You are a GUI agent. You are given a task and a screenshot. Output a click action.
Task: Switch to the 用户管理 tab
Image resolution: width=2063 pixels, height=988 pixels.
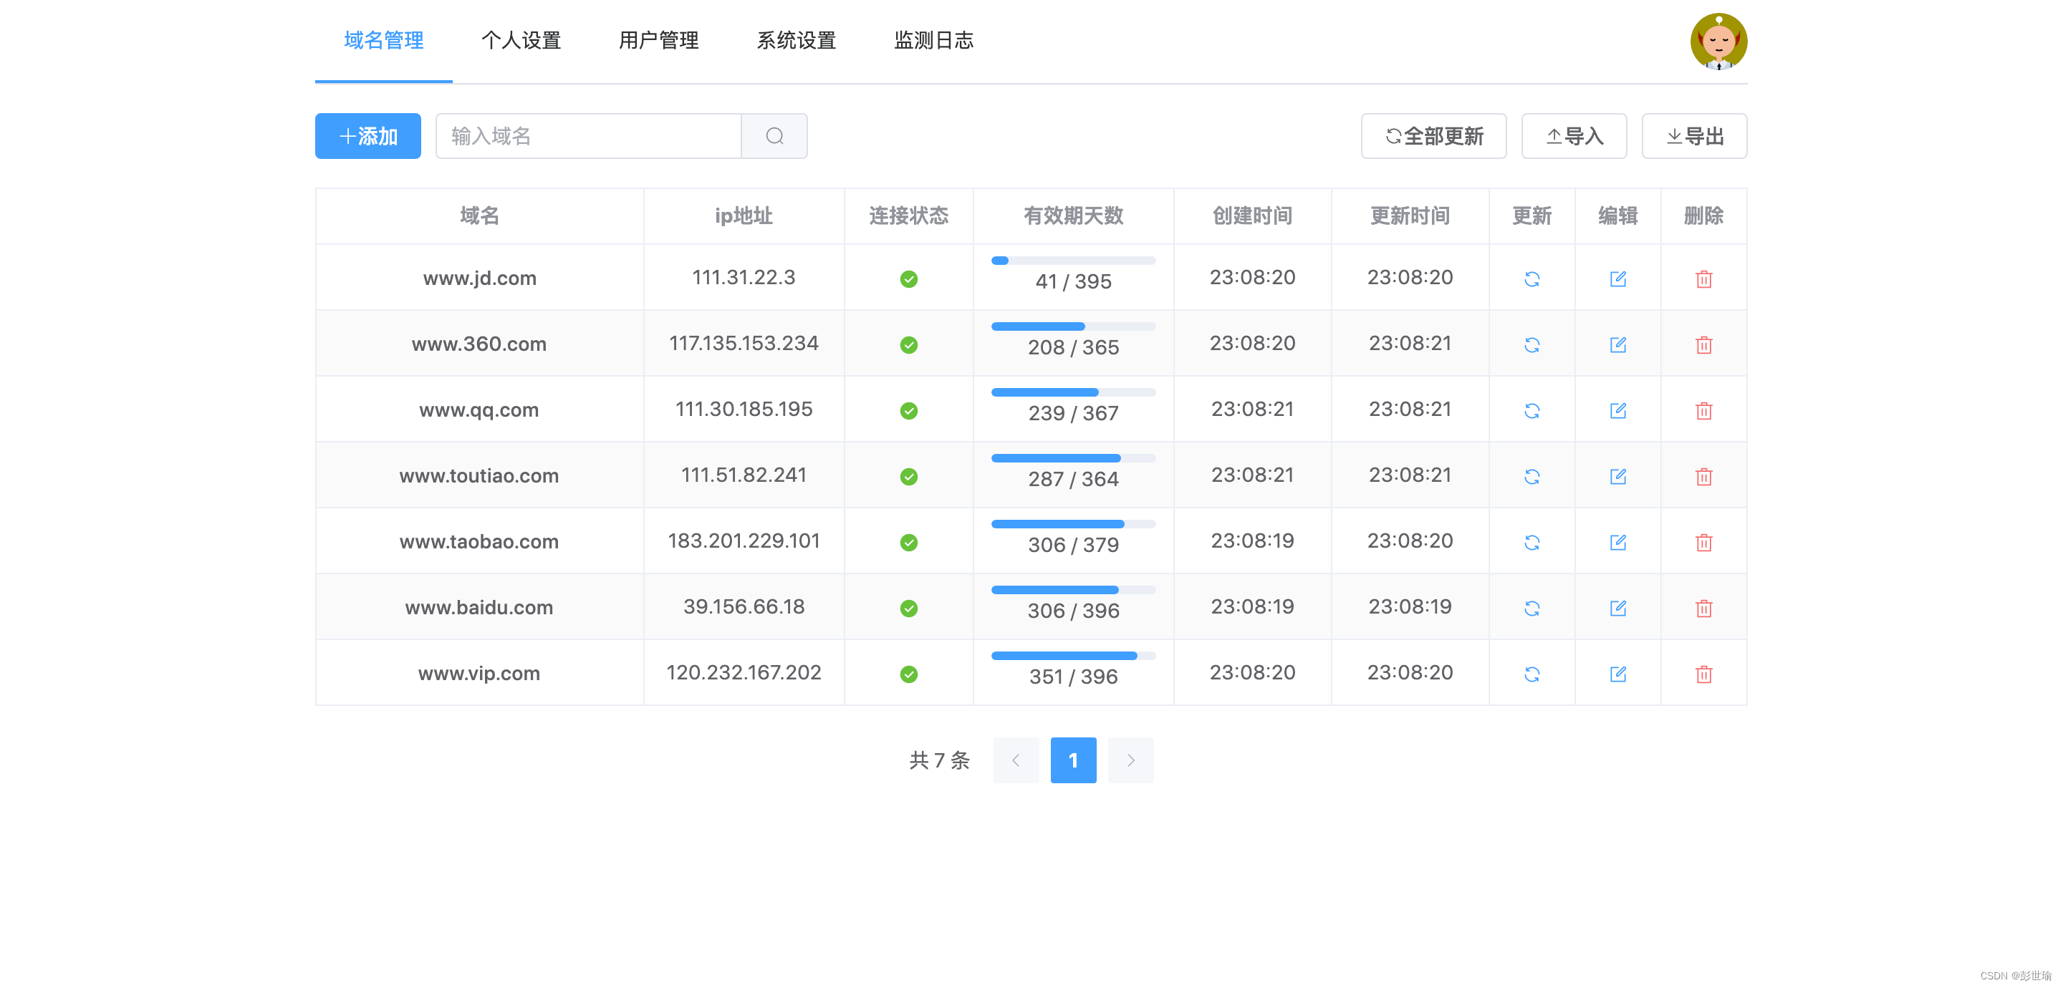[x=658, y=40]
